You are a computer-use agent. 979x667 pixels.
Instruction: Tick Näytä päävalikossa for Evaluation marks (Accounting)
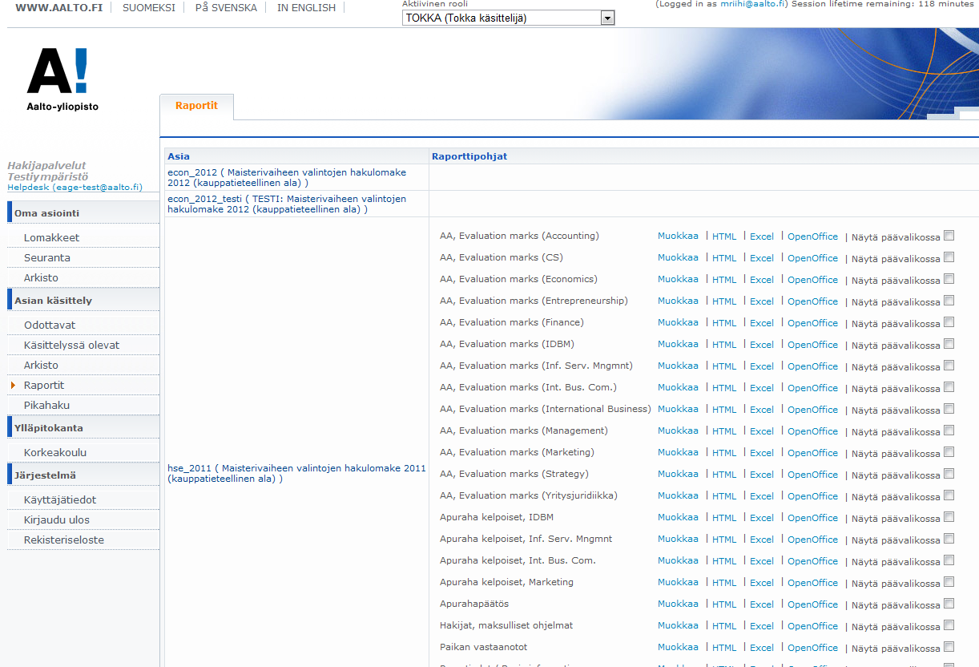(949, 236)
